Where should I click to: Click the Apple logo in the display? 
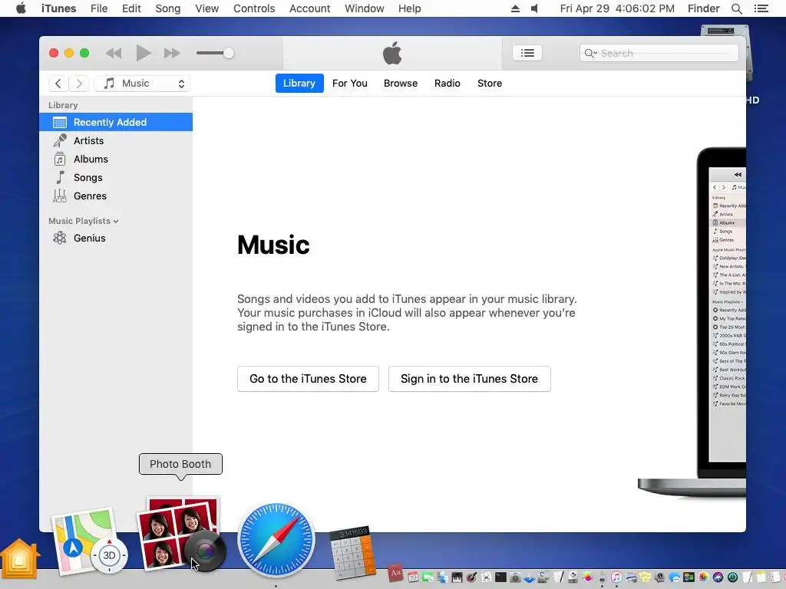click(x=392, y=53)
